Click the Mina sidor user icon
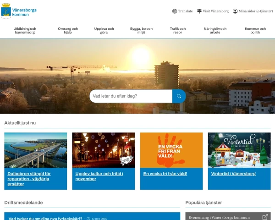 [x=235, y=11]
